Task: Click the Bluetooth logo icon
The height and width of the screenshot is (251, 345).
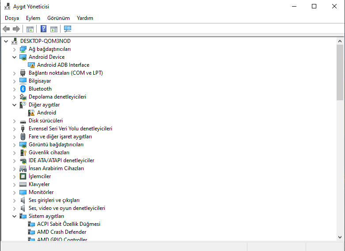Action: (x=23, y=89)
